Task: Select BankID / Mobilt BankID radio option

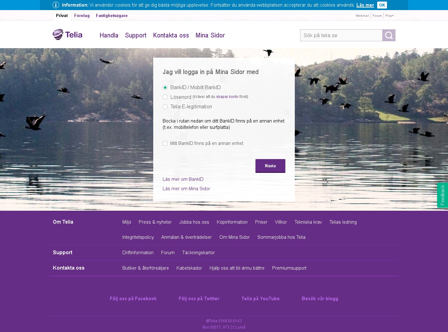Action: coord(165,88)
